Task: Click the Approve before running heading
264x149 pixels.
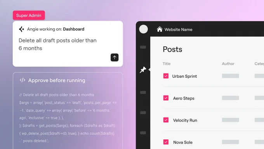Action: pos(57,80)
